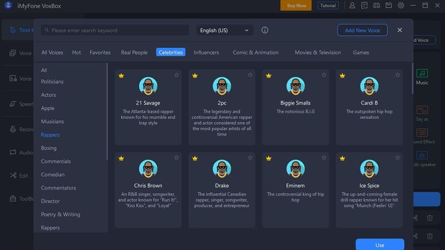Favorite the Cardi B voice with star

click(x=398, y=75)
